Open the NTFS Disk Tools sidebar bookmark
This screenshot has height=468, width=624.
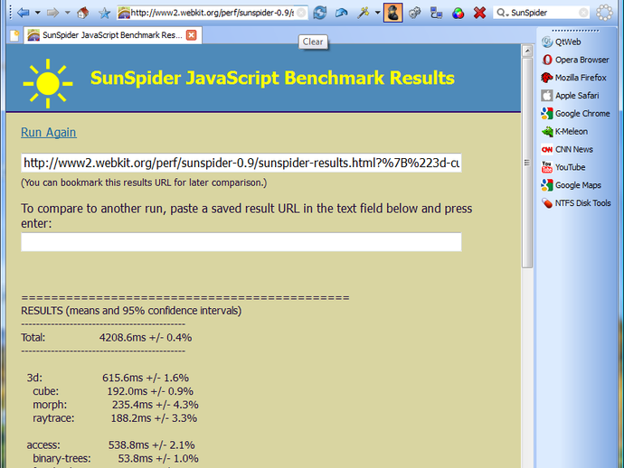point(576,202)
